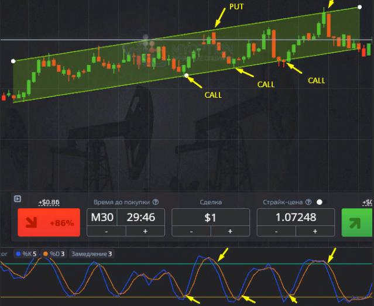
Task: Increase trade amount with plus button
Action: pyautogui.click(x=230, y=231)
